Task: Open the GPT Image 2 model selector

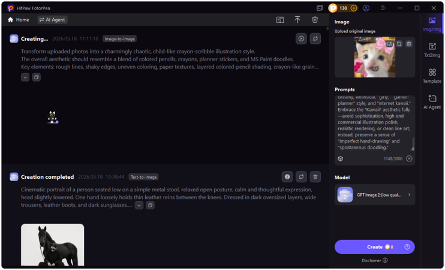Action: [x=375, y=195]
